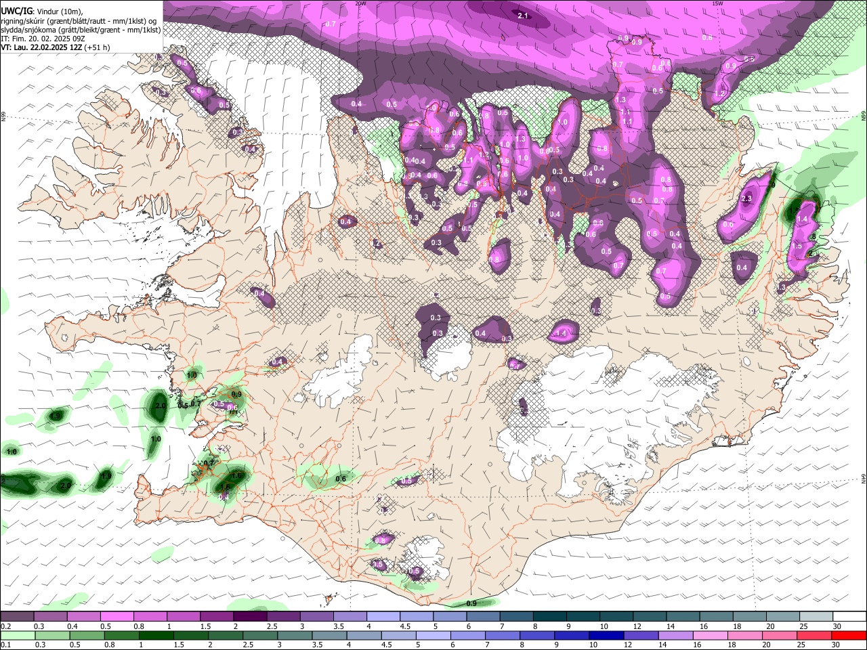Select the bright pink 0.5–0.8 snow swatch

[x=117, y=617]
